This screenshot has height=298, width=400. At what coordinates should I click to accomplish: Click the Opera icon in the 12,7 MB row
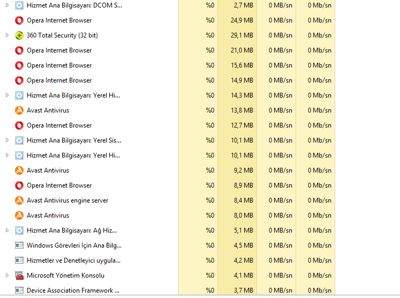pos(19,125)
